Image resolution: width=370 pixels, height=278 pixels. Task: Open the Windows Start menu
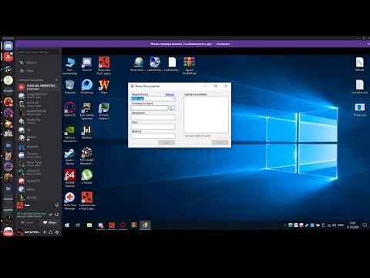click(x=67, y=225)
